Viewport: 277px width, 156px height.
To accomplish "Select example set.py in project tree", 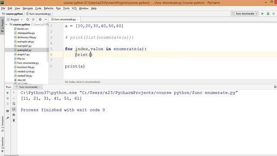I will (26, 42).
